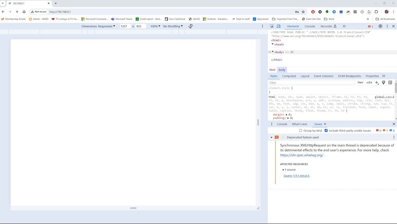Enable Group by kind checkbox
397x224 pixels.
301,131
